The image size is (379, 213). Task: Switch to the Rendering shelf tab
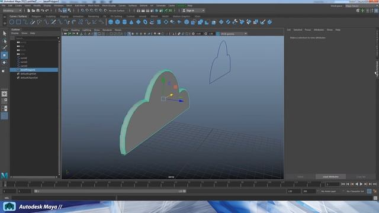click(94, 17)
